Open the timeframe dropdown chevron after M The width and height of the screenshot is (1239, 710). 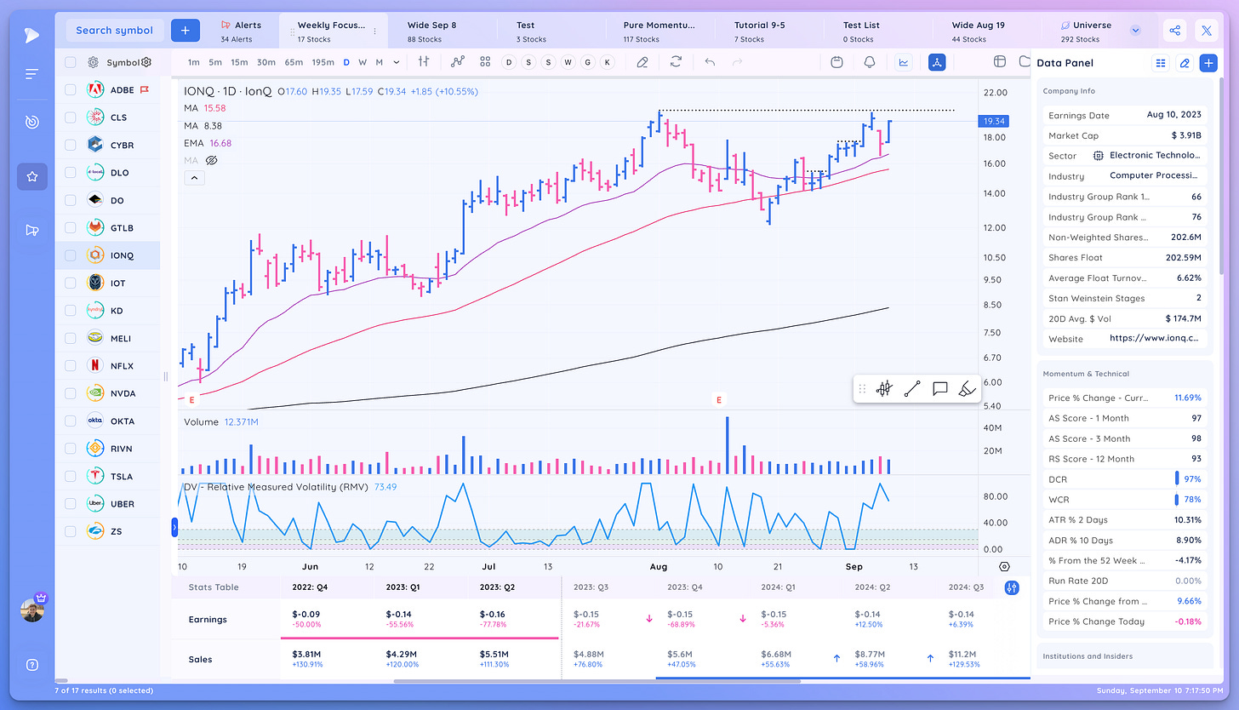[x=397, y=62]
